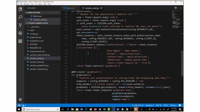Open the Source Control view
Viewport: 200px width, 112px height.
pos(20,25)
